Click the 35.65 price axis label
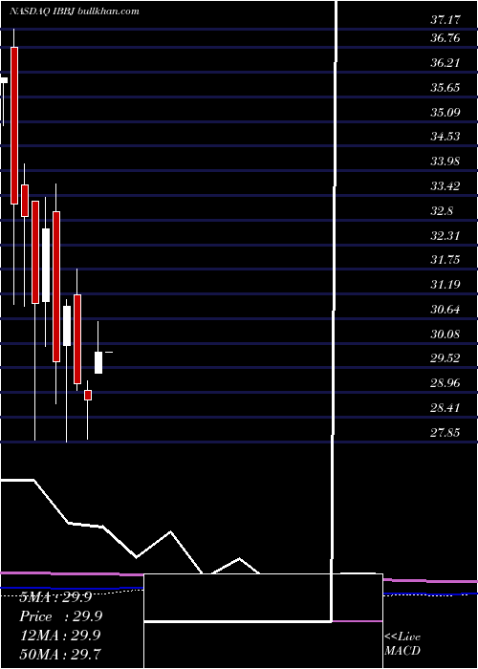478x669 pixels. tap(445, 88)
